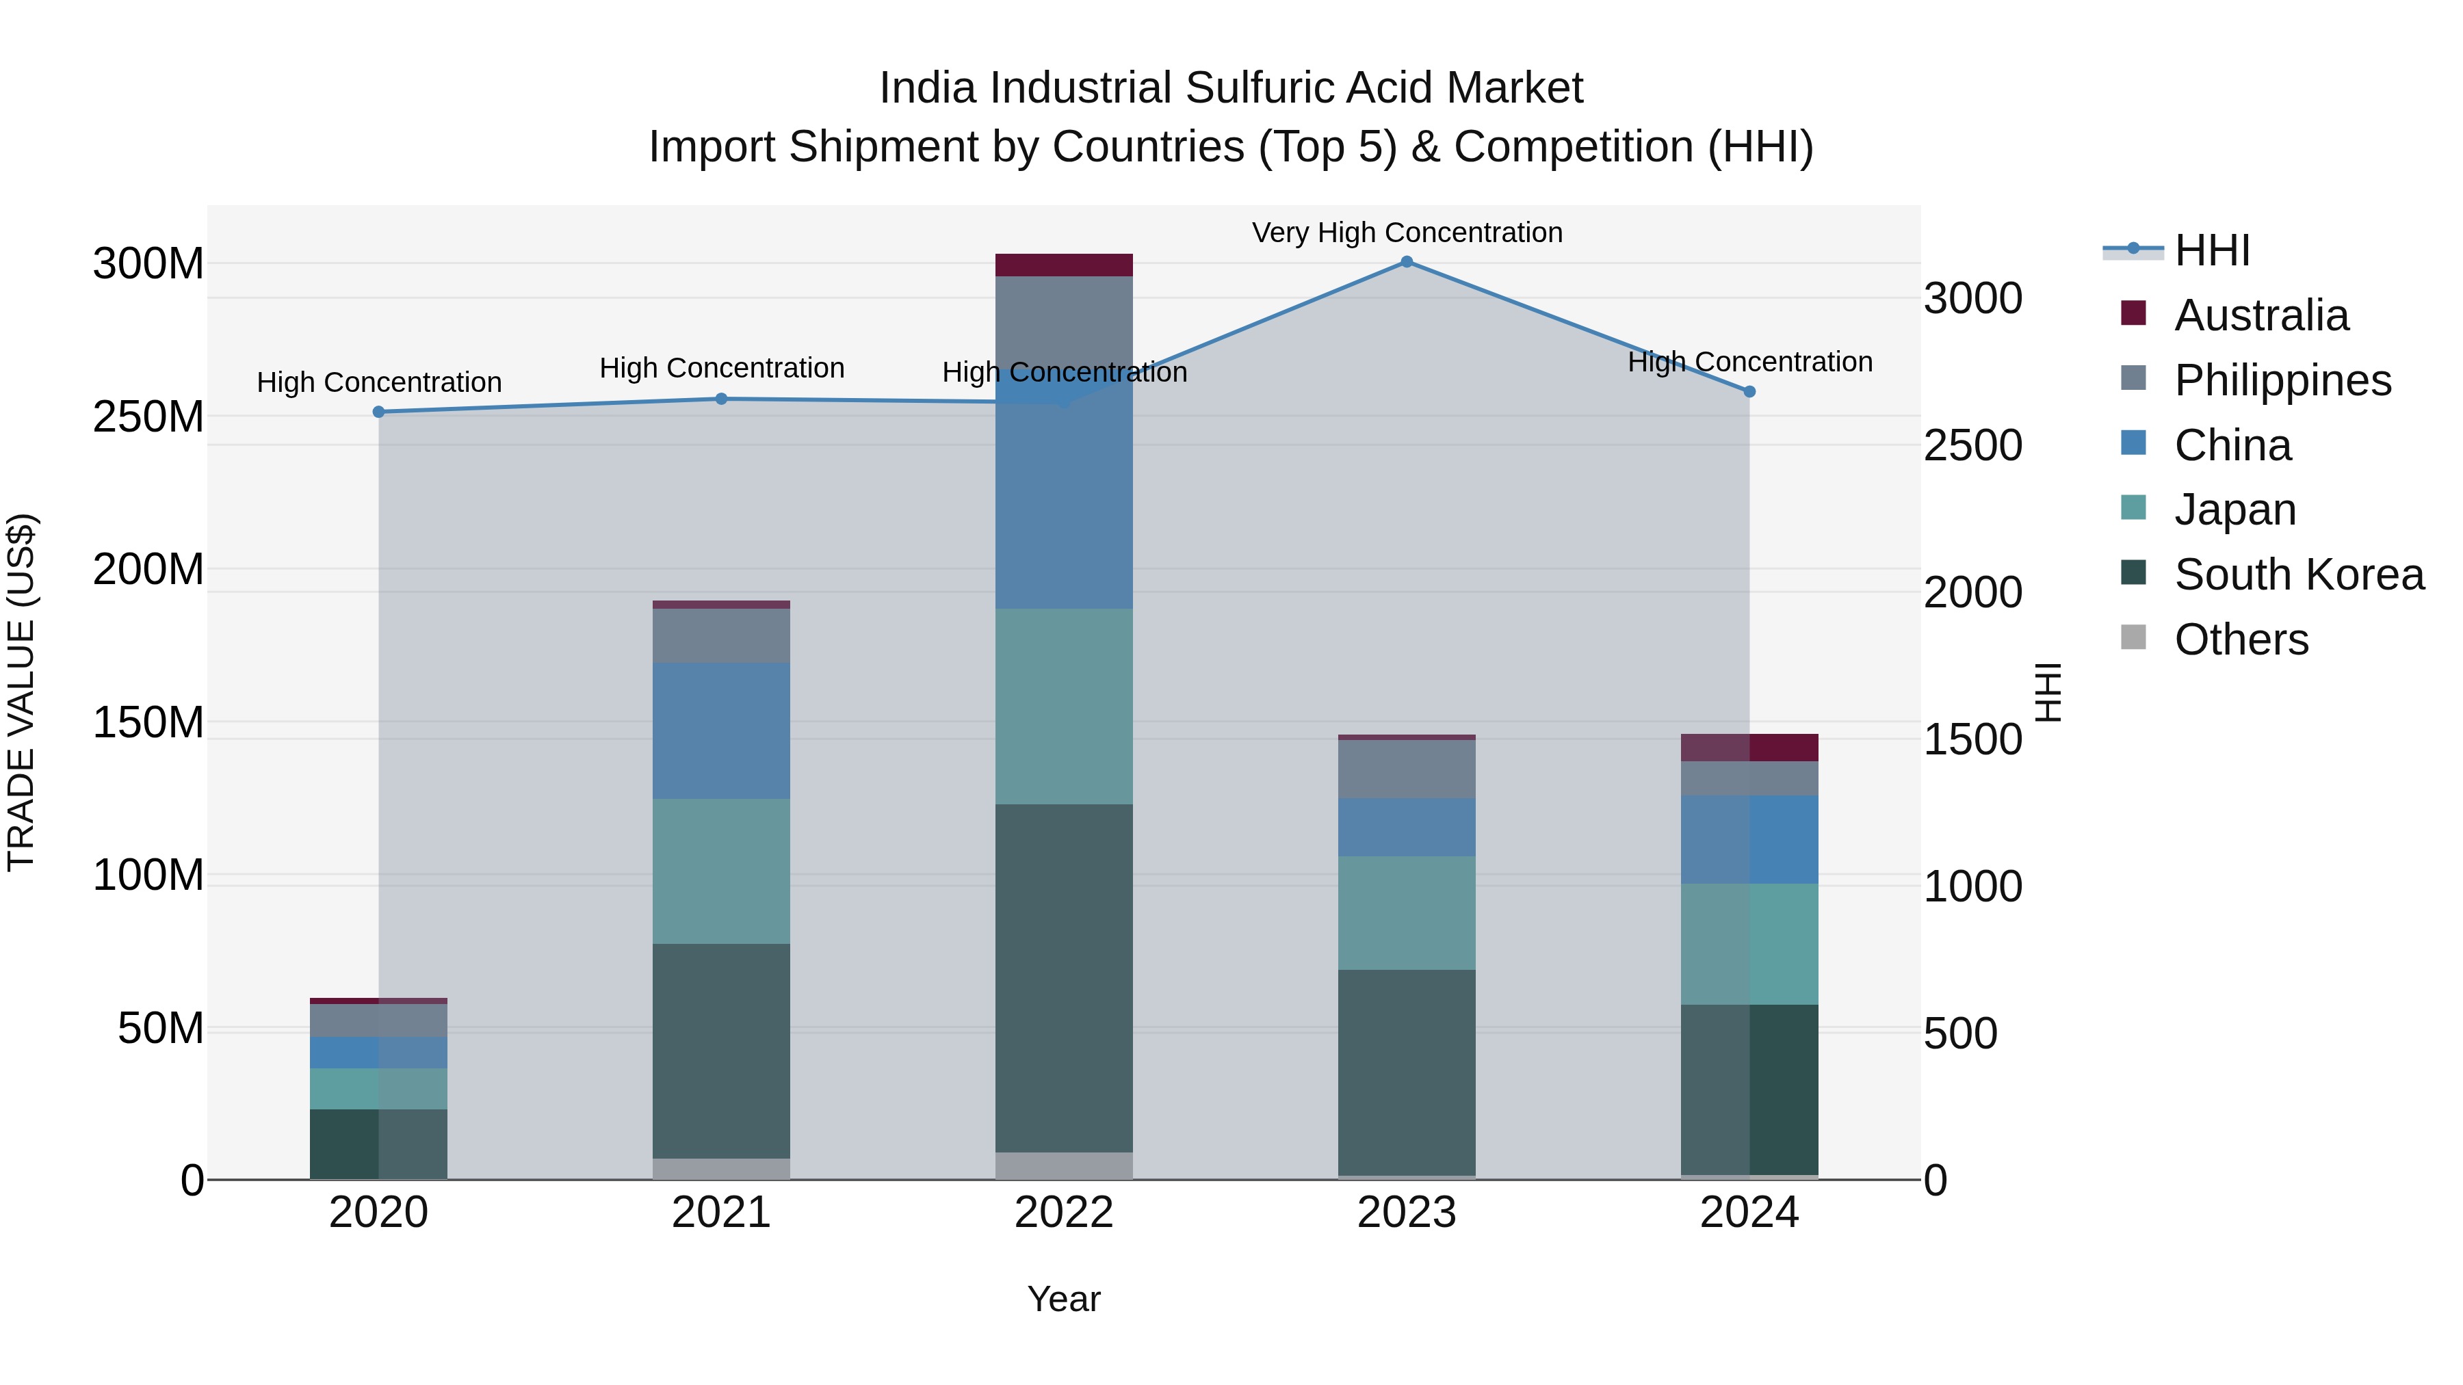This screenshot has height=1385, width=2463.
Task: Click the chart title 'India Industrial Sulfuric Acid Market'
Action: [1231, 88]
